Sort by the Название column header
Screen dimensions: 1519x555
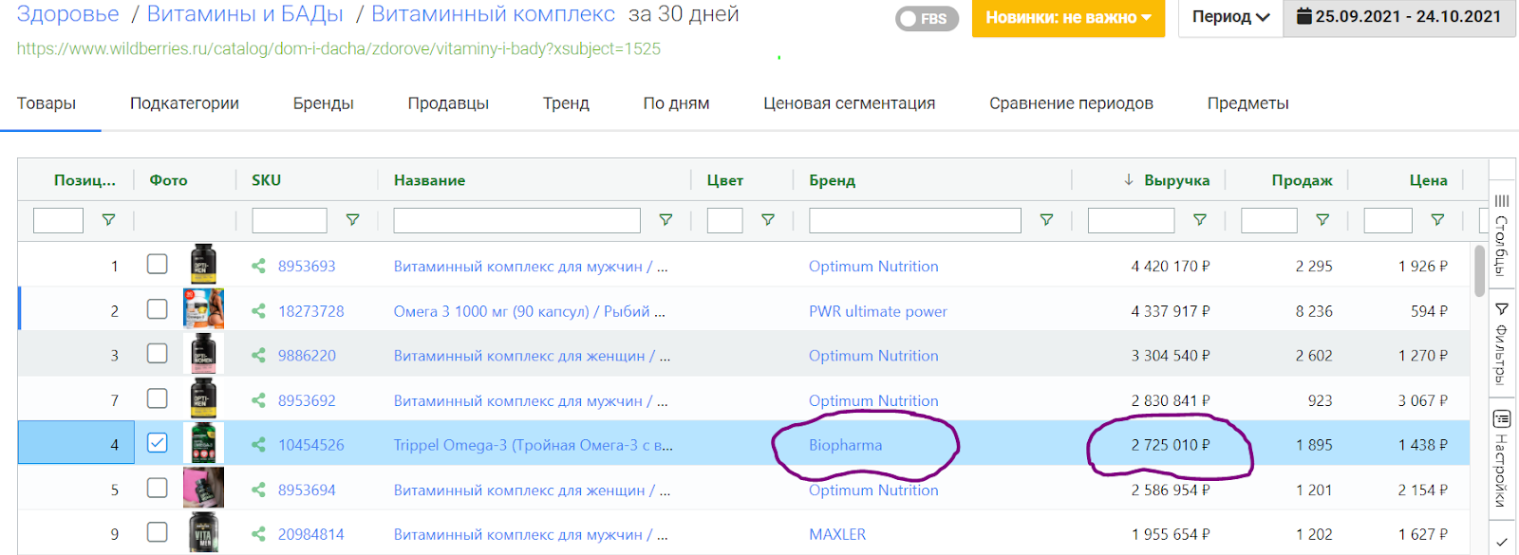click(x=429, y=180)
